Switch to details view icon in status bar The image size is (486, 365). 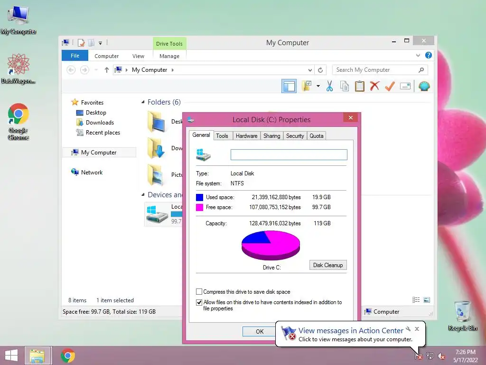click(x=416, y=300)
